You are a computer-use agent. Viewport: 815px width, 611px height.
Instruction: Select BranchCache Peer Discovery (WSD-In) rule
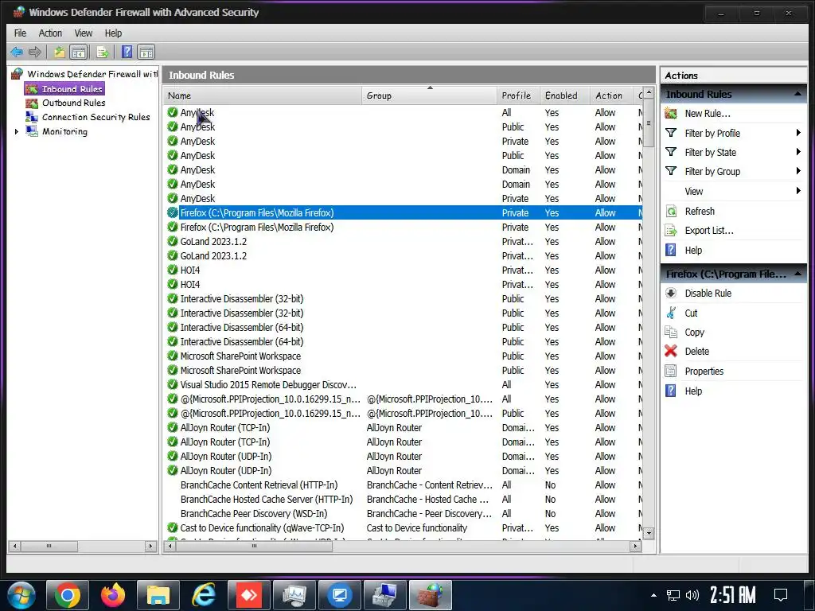tap(403, 513)
